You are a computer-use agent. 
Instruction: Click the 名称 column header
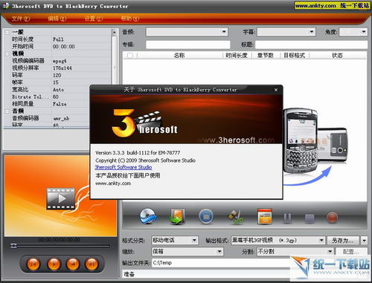179,56
